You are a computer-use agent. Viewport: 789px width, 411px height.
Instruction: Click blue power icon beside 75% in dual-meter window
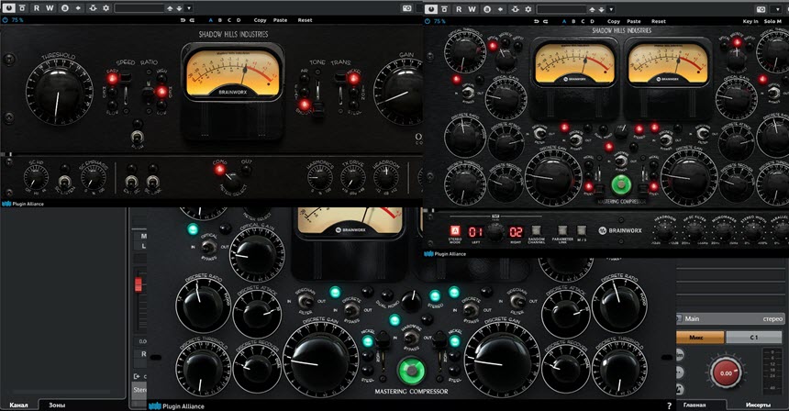coord(428,21)
